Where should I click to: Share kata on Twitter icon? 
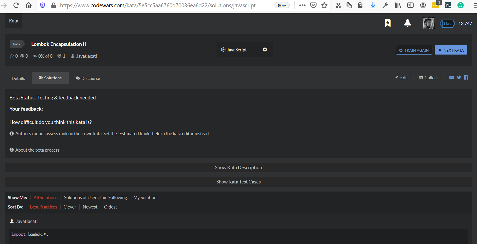pos(459,78)
